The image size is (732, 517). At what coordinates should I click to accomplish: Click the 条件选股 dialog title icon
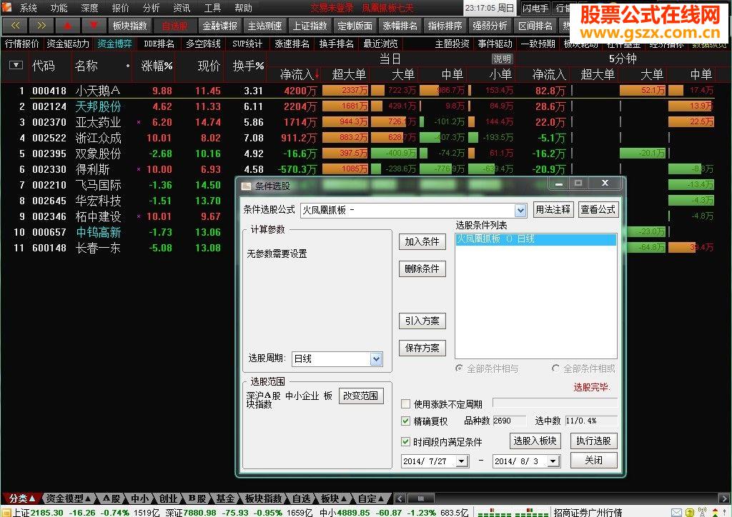[246, 186]
